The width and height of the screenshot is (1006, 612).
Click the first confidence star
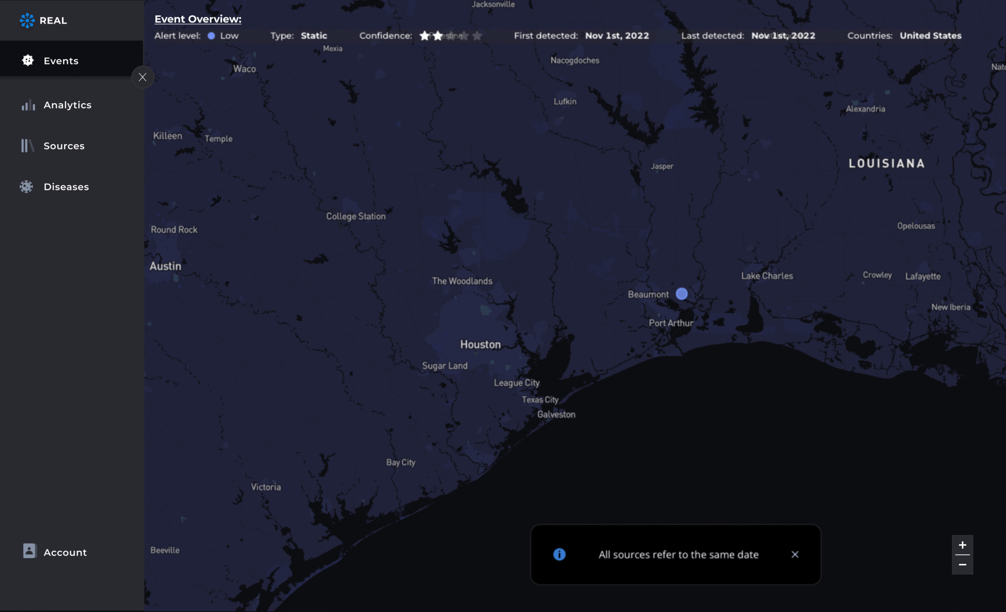425,36
